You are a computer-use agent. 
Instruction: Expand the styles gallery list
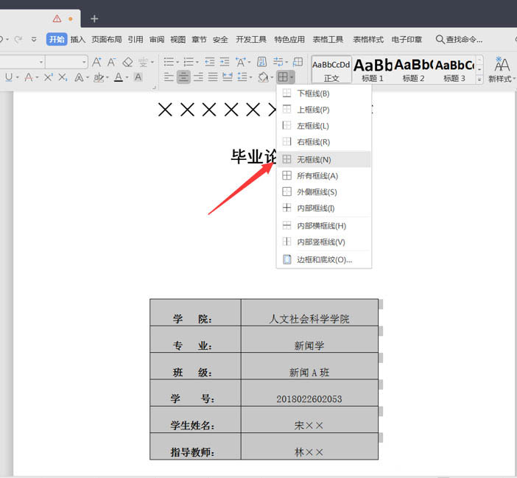[479, 80]
